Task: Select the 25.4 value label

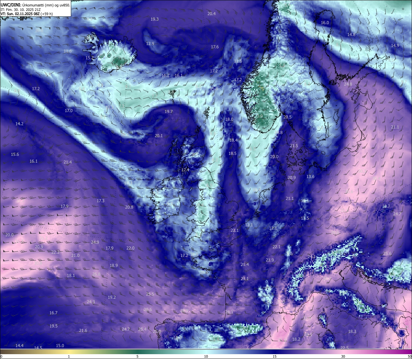Action: pyautogui.click(x=142, y=329)
